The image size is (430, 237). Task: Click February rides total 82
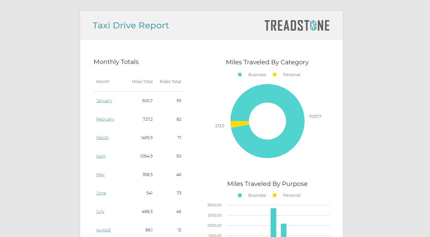tap(179, 119)
